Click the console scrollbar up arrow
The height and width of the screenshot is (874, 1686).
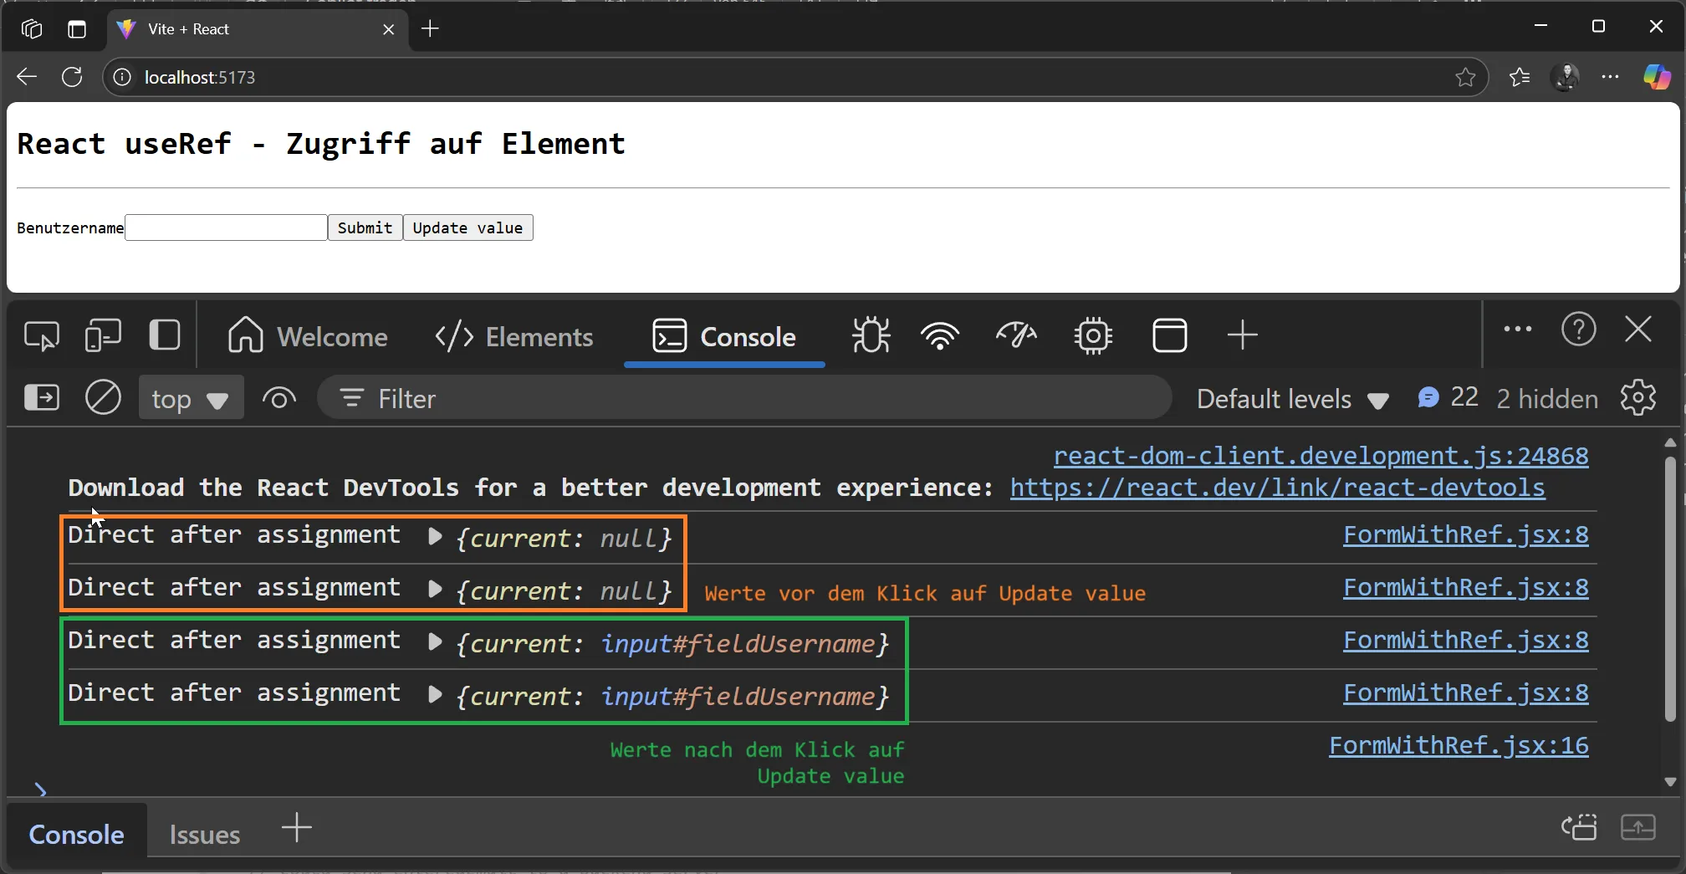click(x=1669, y=442)
